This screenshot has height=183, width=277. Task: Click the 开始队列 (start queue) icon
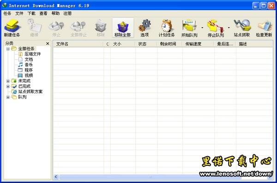pyautogui.click(x=189, y=28)
